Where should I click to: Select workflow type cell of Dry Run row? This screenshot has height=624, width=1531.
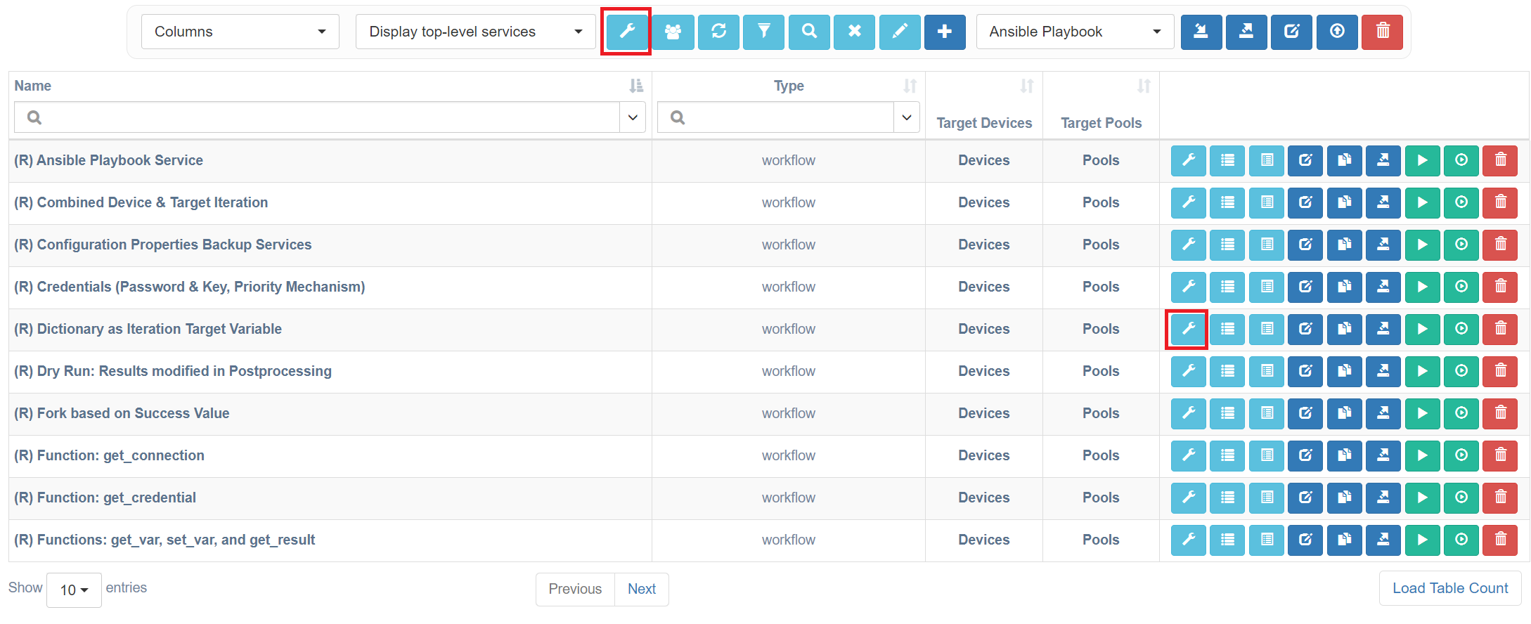coord(789,371)
